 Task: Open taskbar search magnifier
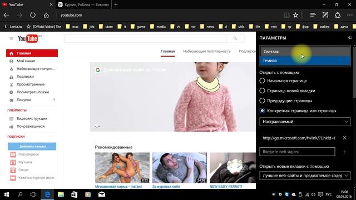20,194
